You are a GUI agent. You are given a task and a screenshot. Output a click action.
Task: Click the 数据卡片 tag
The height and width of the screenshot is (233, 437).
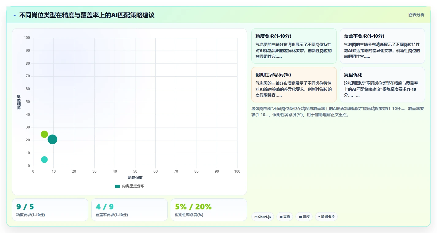[326, 217]
